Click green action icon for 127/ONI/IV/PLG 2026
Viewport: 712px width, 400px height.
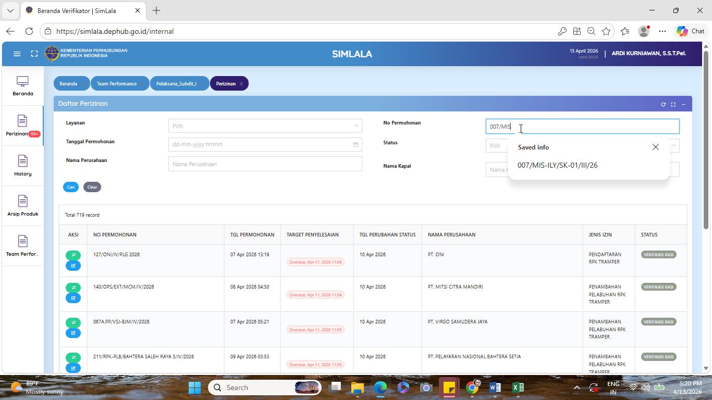pyautogui.click(x=73, y=255)
